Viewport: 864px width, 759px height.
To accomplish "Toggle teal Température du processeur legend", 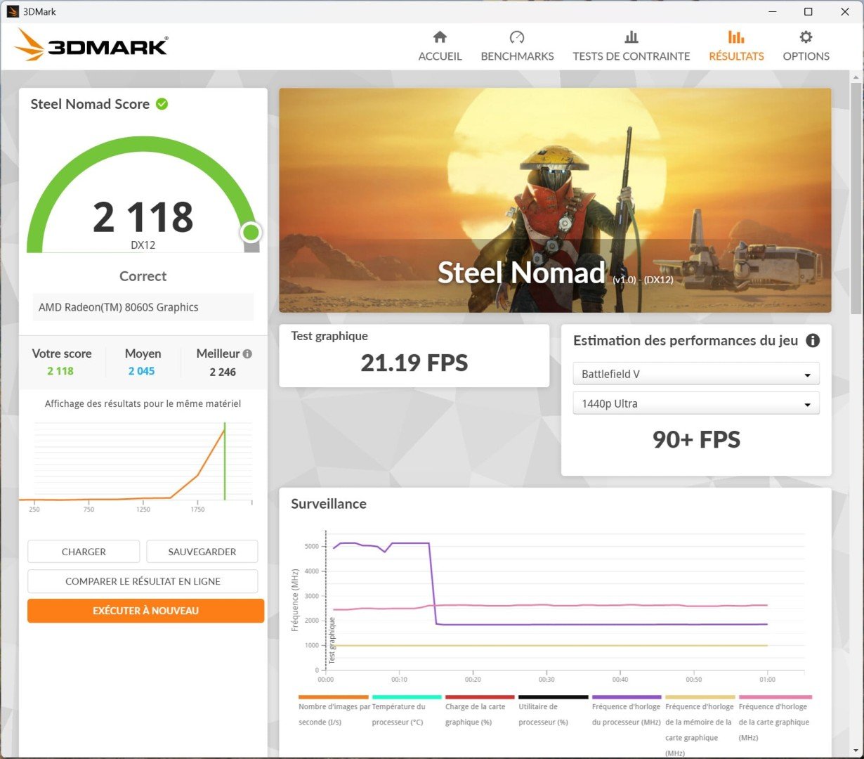I will pyautogui.click(x=407, y=710).
